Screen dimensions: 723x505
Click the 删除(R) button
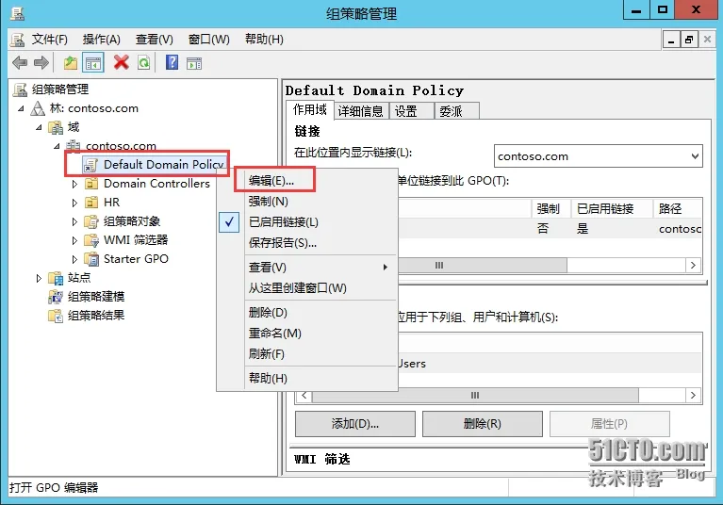pyautogui.click(x=483, y=424)
